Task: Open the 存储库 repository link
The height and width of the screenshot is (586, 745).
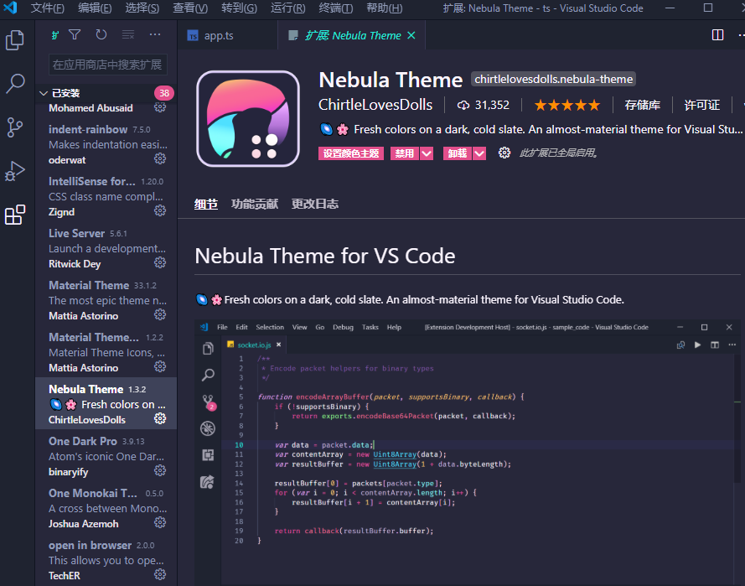Action: (x=643, y=105)
